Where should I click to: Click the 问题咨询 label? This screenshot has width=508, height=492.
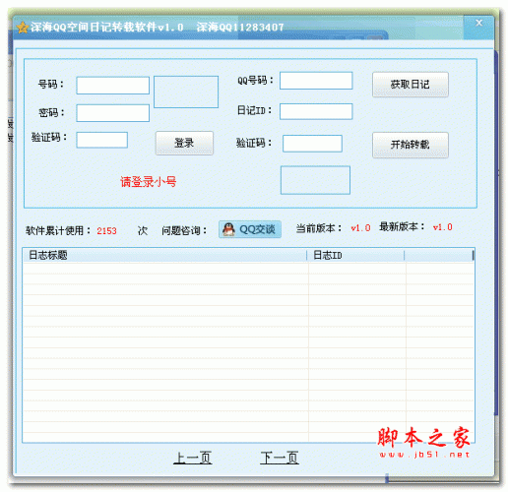coord(184,230)
